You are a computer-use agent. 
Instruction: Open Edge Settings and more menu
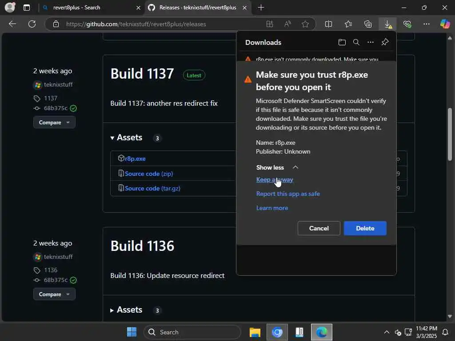[x=426, y=24]
